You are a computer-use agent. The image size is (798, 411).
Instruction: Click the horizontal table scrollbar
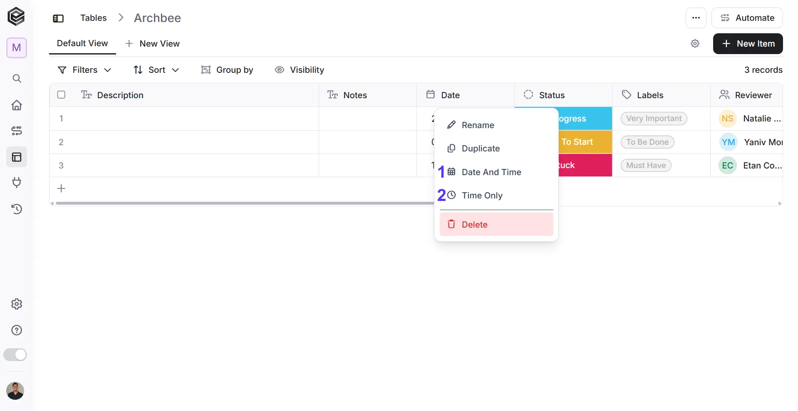click(245, 203)
